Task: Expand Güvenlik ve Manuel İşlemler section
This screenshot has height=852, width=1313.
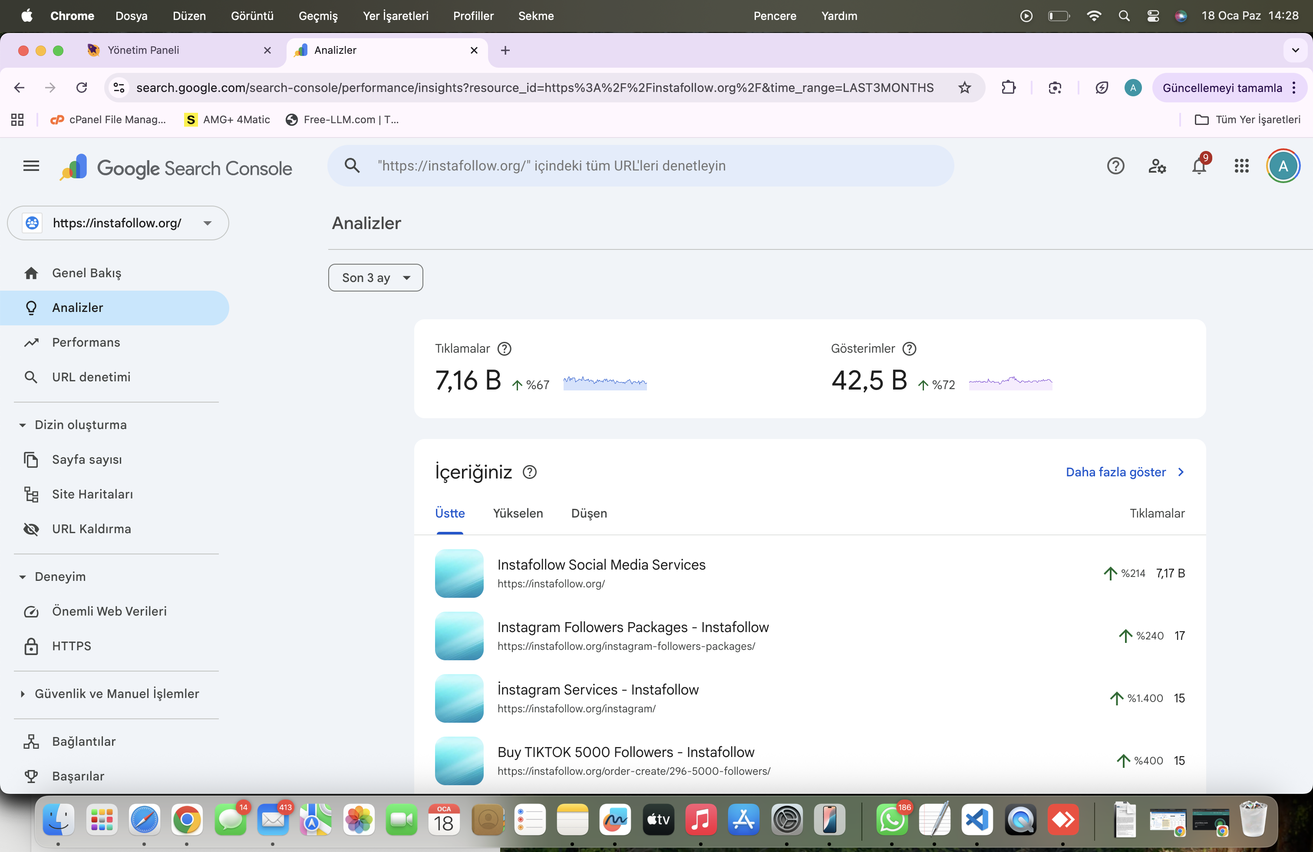Action: [22, 694]
